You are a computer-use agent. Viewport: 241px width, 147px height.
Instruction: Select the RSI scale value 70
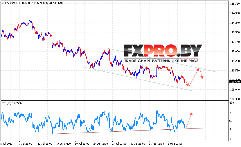click(231, 113)
